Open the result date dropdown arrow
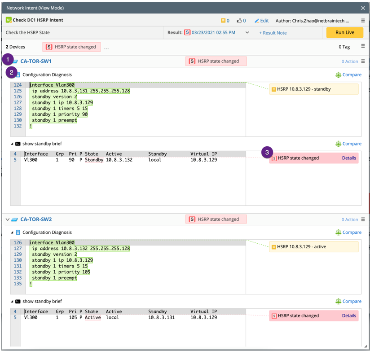370x351 pixels. tap(247, 33)
